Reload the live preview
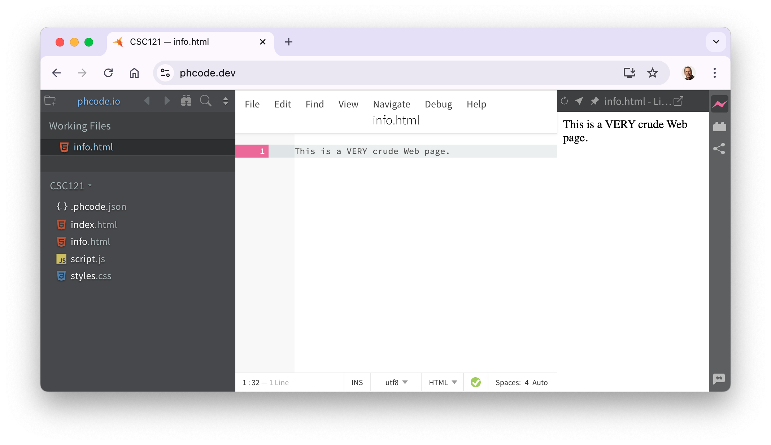771x445 pixels. tap(564, 101)
